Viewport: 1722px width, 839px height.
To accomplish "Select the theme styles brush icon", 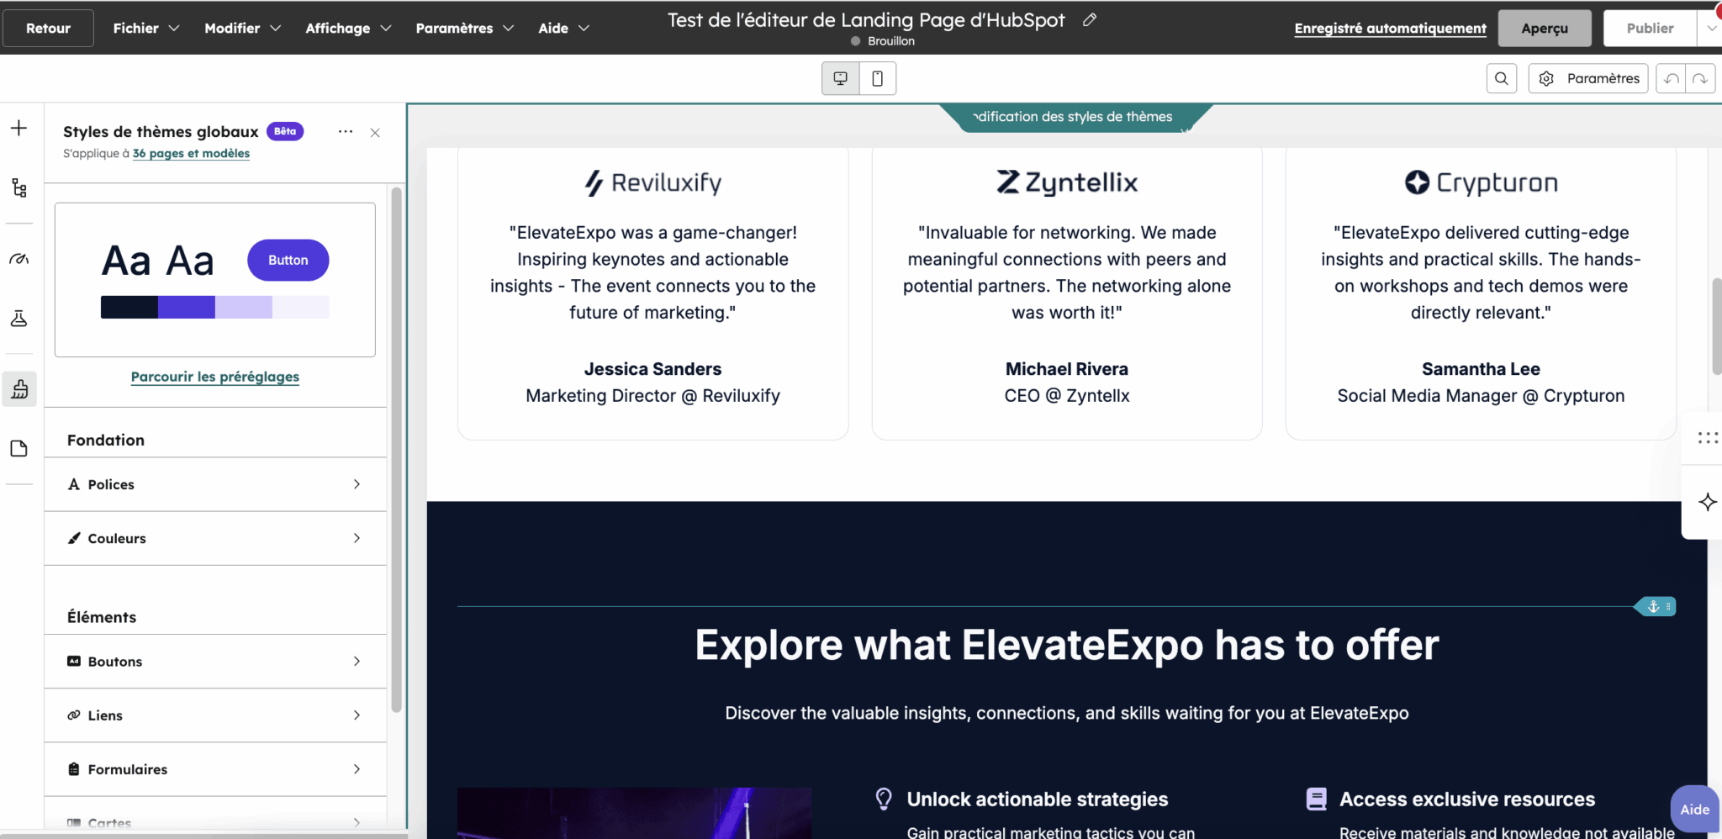I will 19,389.
